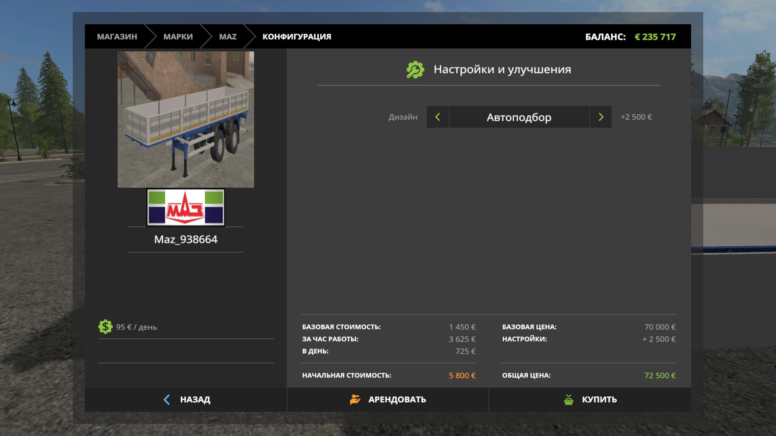This screenshot has height=436, width=776.
Task: Click the blue back chevron icon
Action: tap(167, 400)
